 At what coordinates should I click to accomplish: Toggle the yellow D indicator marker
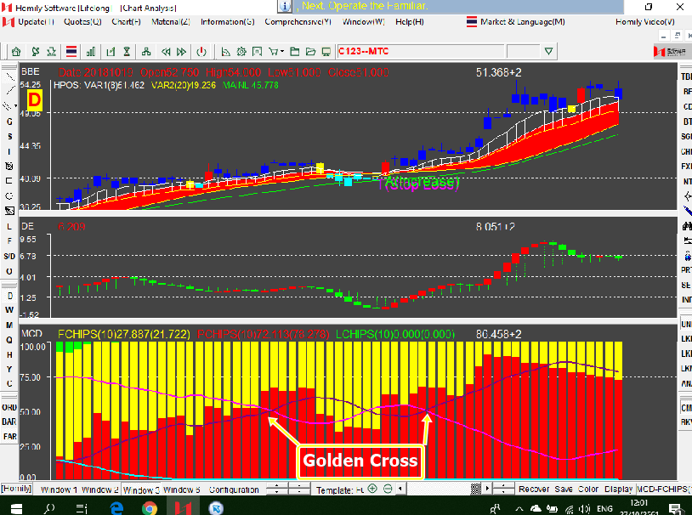[x=34, y=99]
